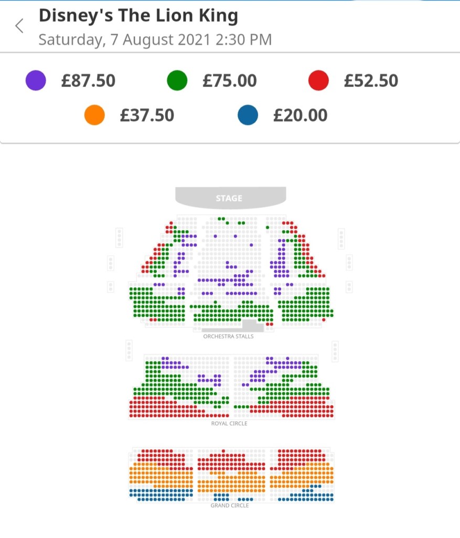
Task: Select the £87.50 price label
Action: (88, 81)
